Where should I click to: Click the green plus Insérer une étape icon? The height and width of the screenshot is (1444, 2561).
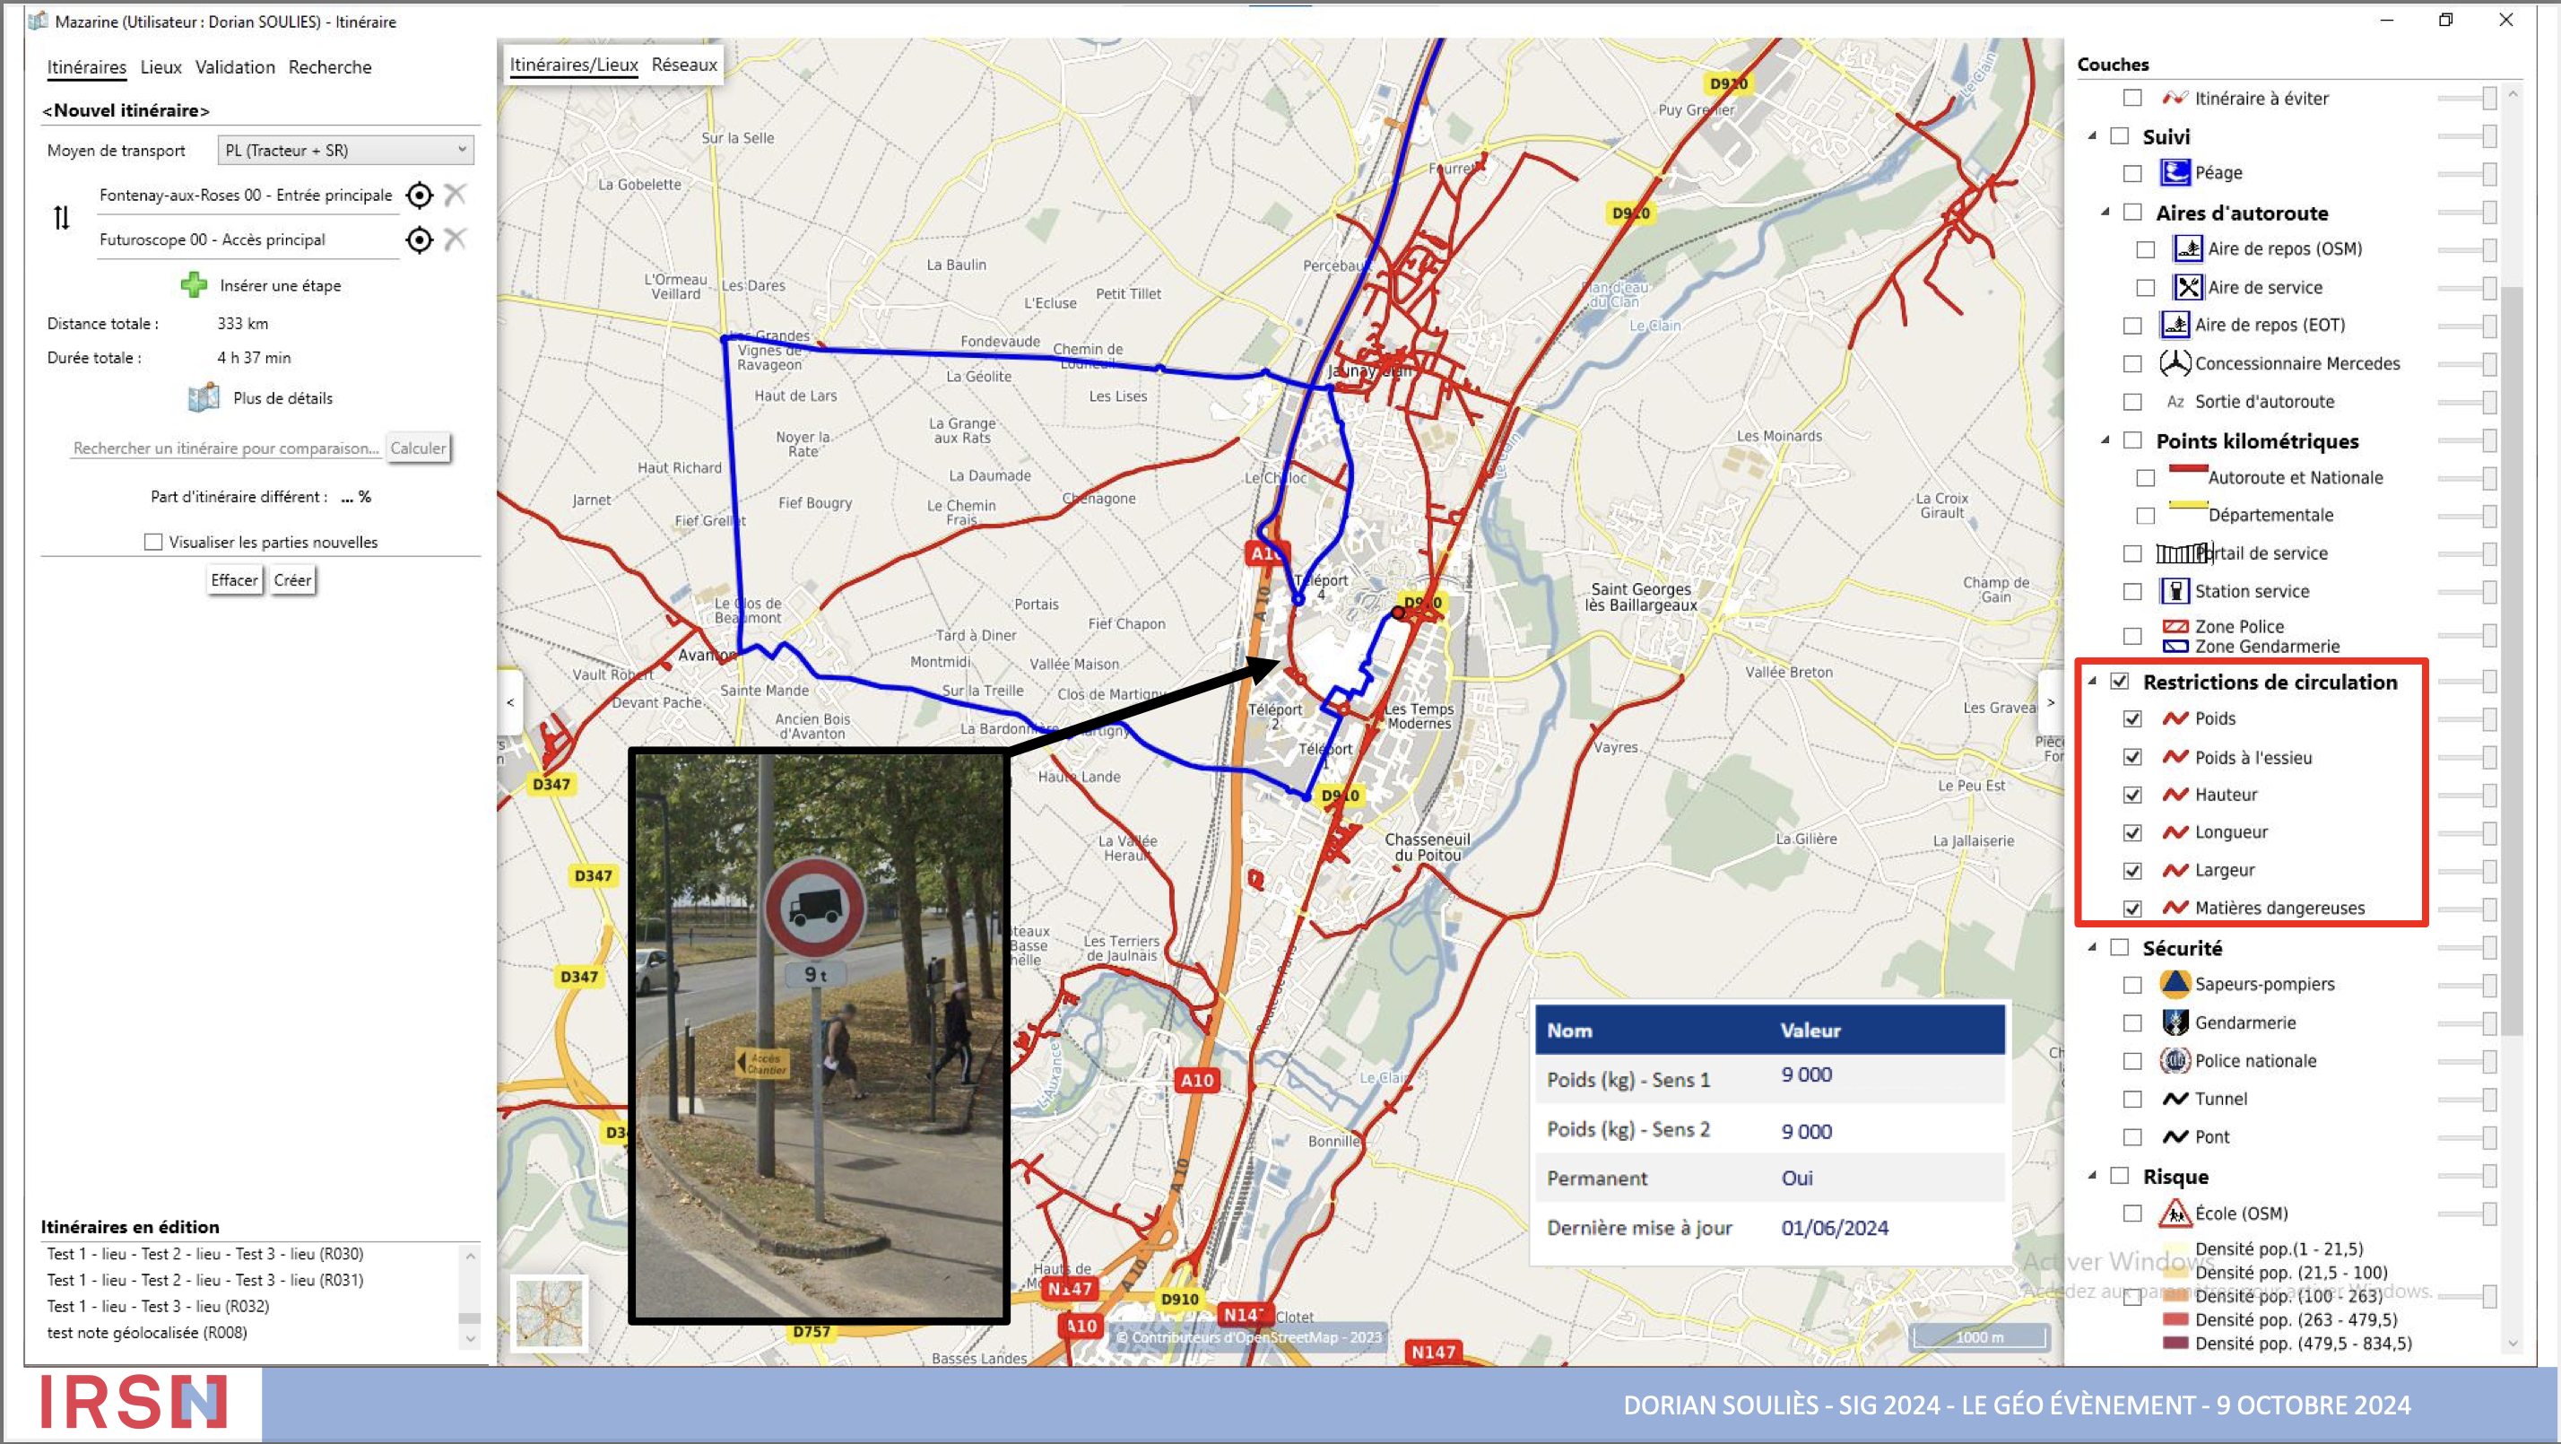tap(194, 285)
